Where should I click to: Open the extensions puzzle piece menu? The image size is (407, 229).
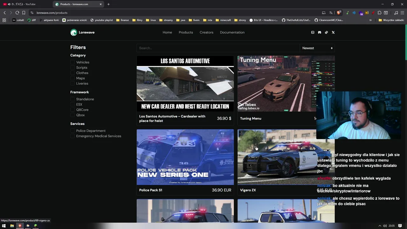click(x=379, y=13)
